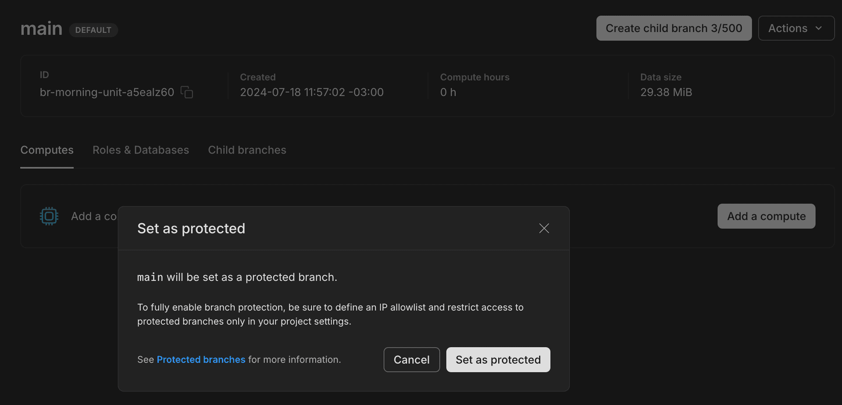Click the branch ID text br-morning-unit-a5ealz60

106,92
